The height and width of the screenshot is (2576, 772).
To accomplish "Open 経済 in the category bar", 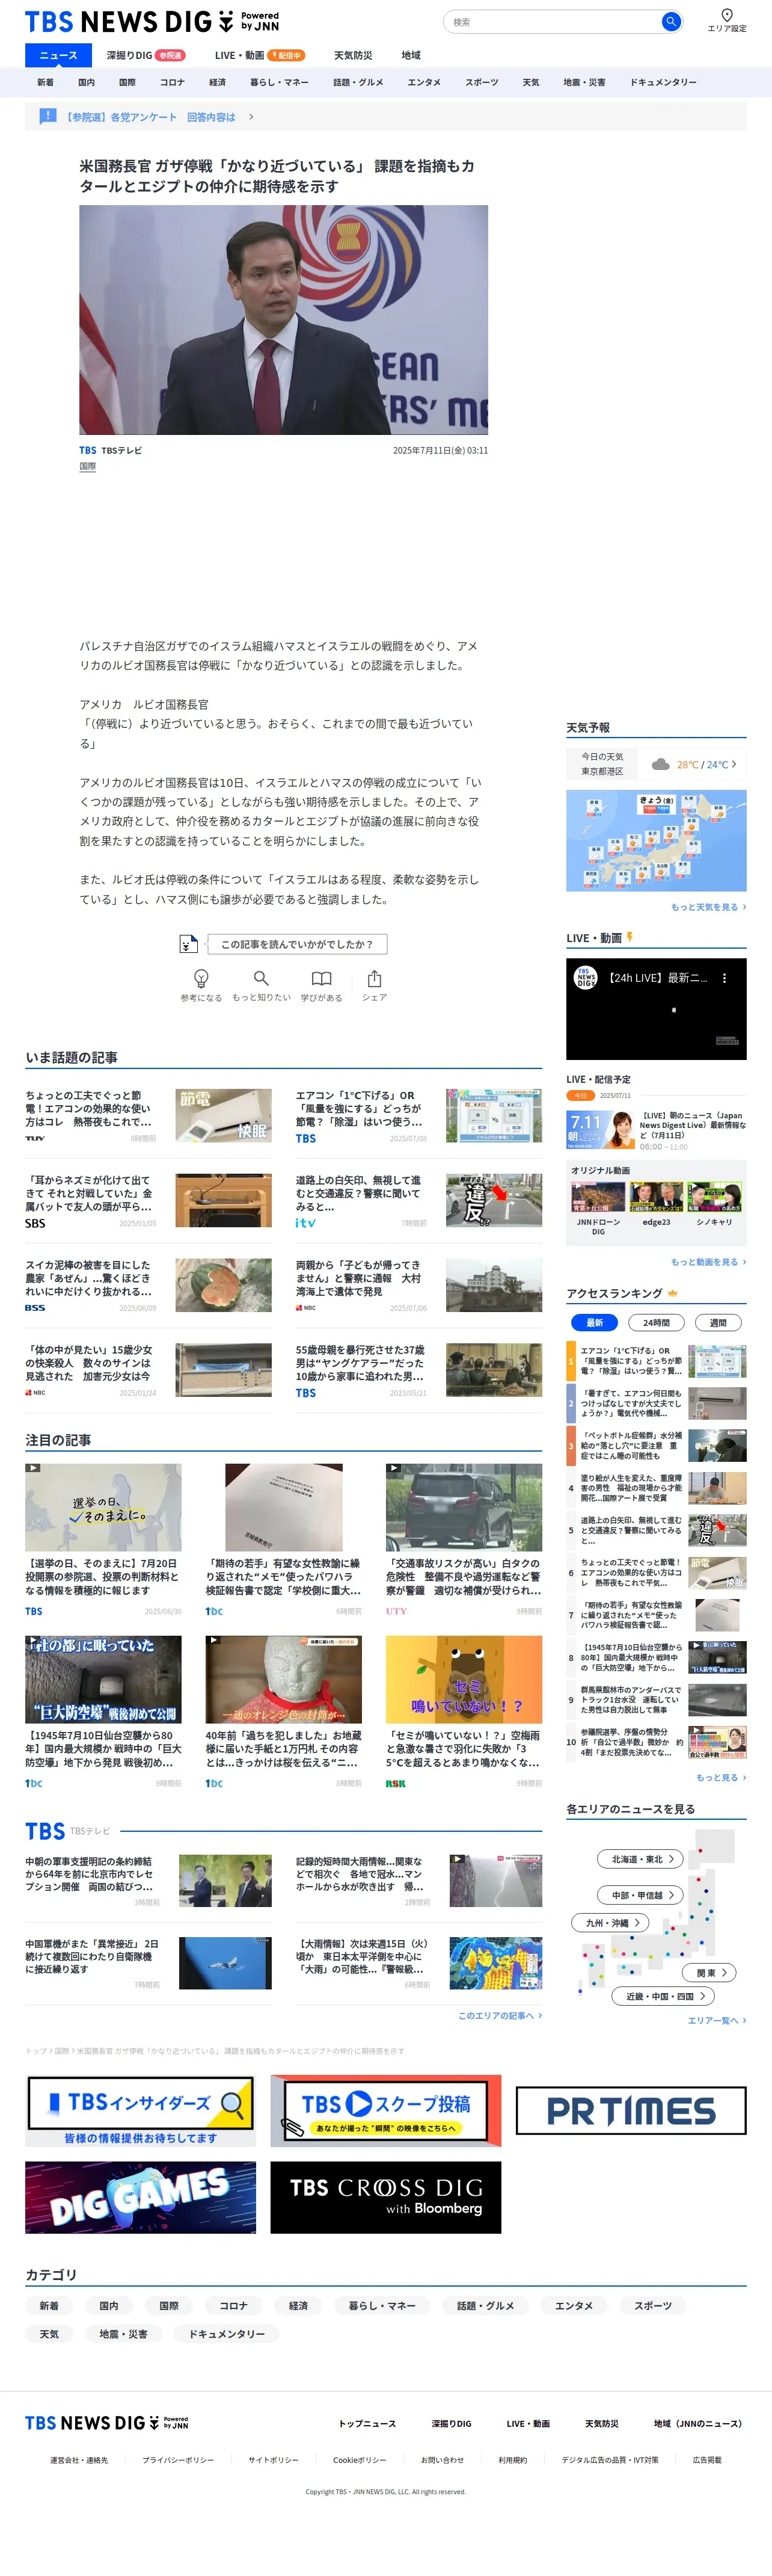I will pyautogui.click(x=217, y=82).
